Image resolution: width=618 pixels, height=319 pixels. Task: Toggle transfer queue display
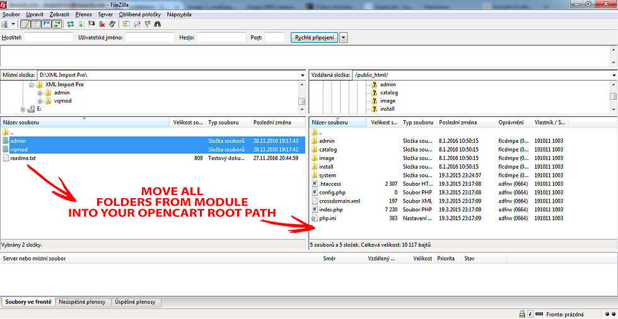click(57, 24)
